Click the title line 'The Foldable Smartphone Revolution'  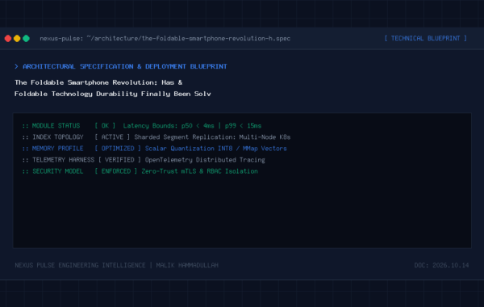click(98, 82)
